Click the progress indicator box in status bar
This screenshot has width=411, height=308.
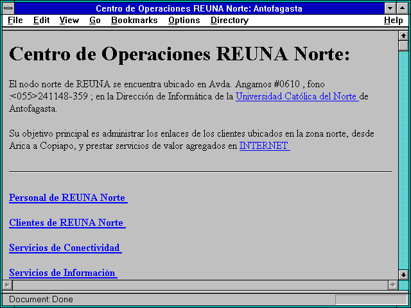click(x=371, y=300)
